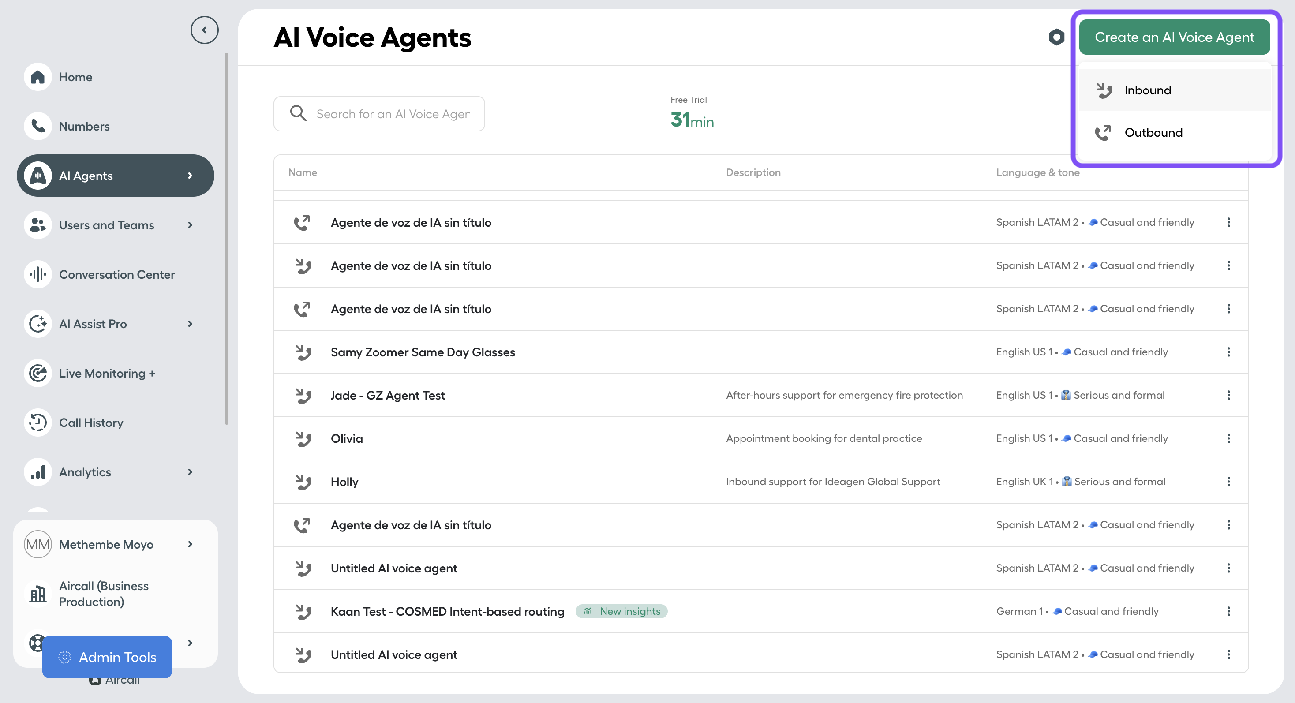The width and height of the screenshot is (1295, 703).
Task: Choose Outbound from the create menu
Action: pos(1174,133)
